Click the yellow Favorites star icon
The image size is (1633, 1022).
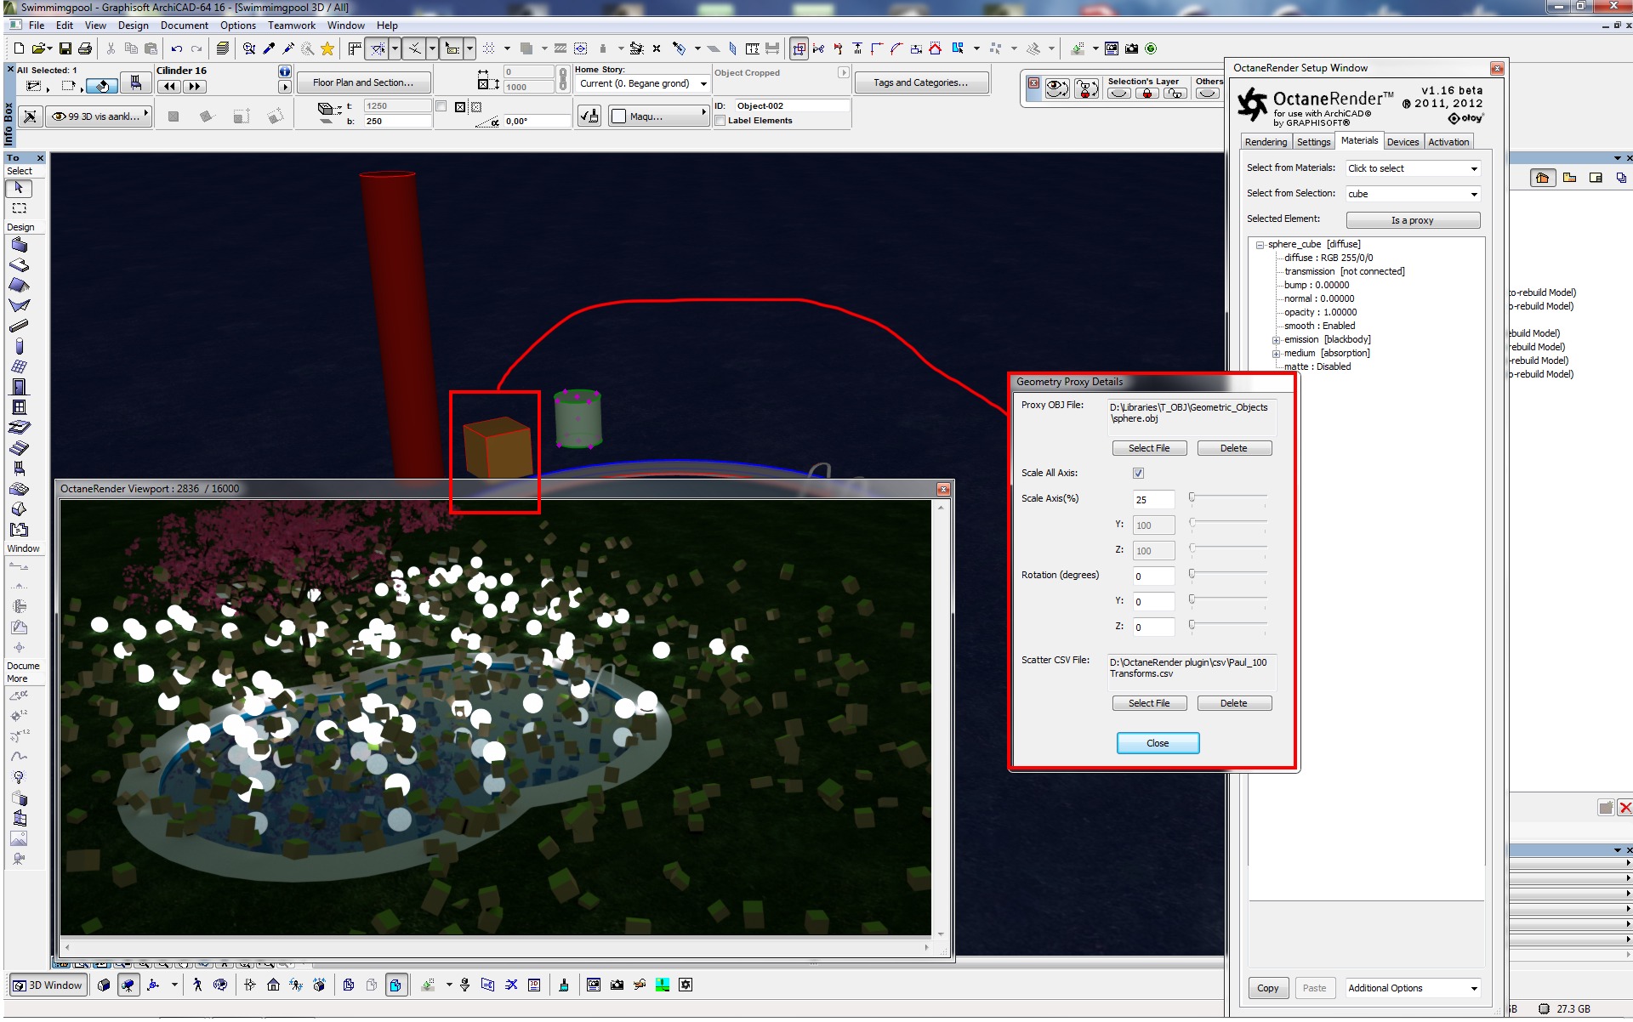click(327, 48)
